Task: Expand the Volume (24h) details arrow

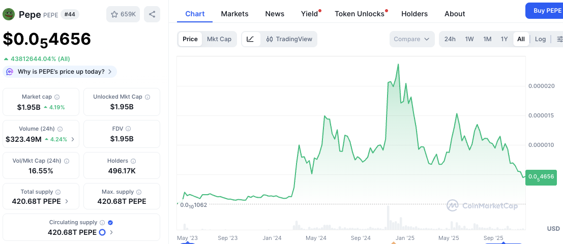Action: point(72,139)
